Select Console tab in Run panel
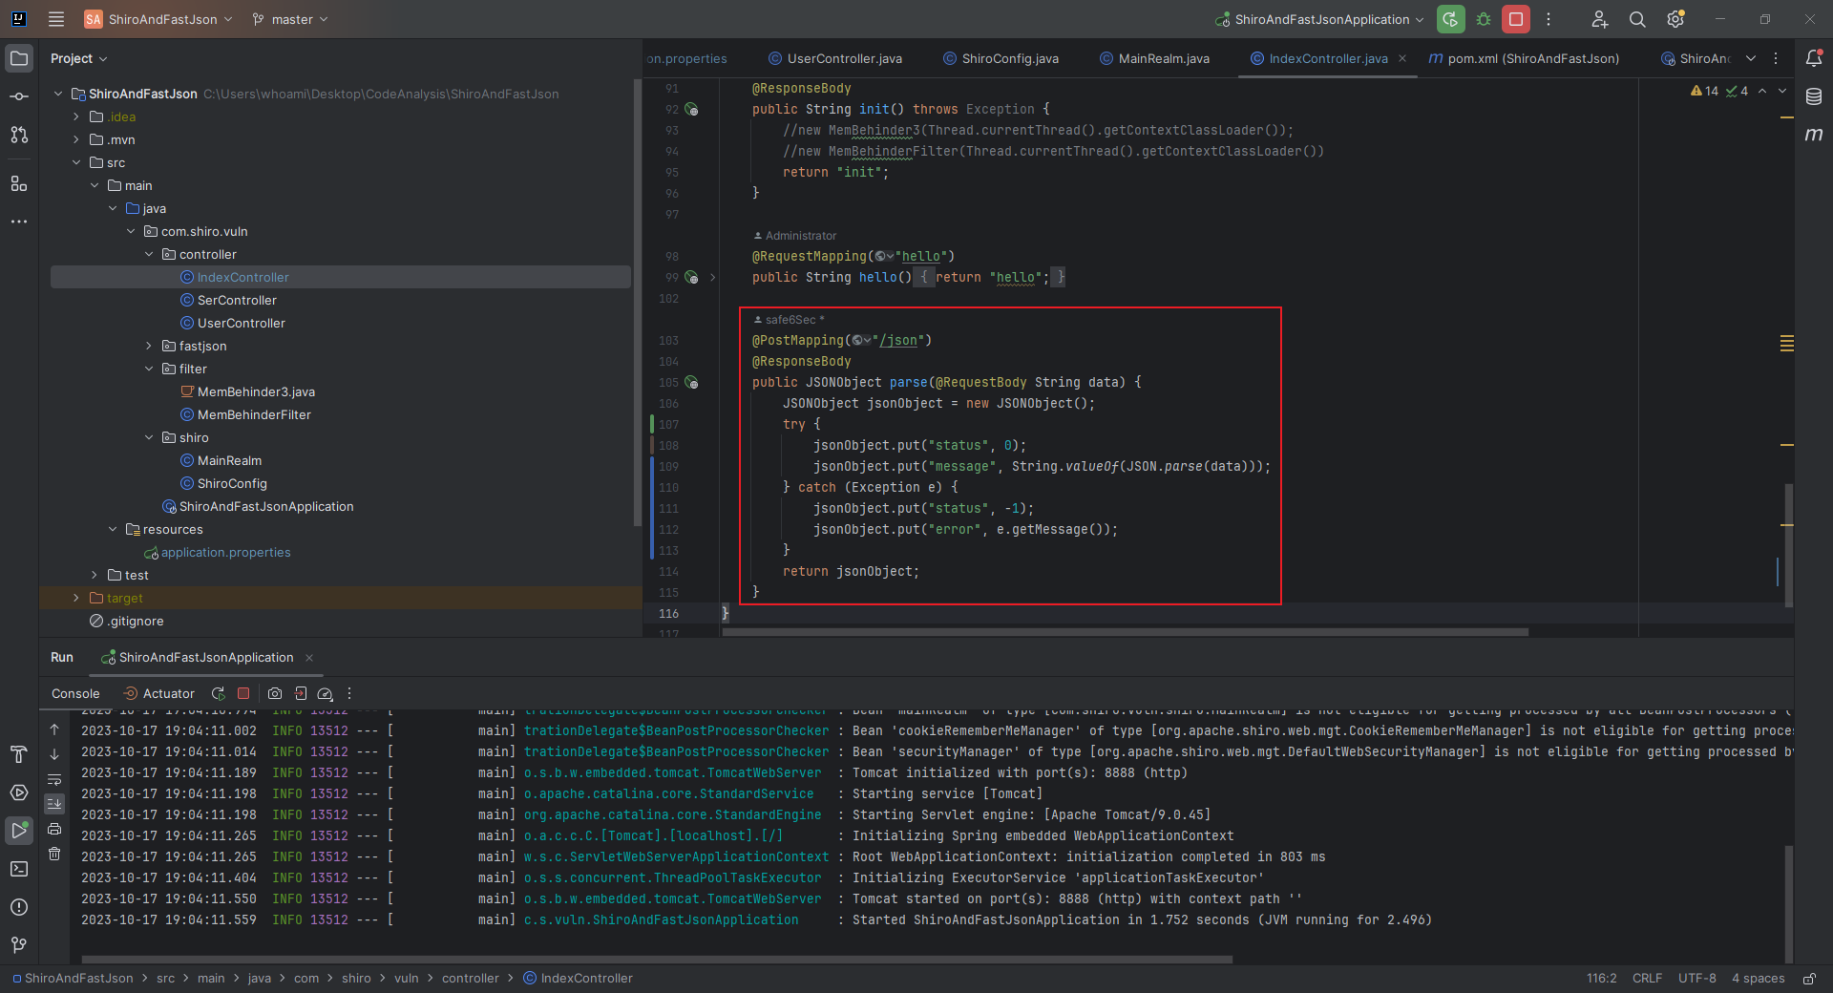Screen dimensions: 1833x993 [75, 693]
